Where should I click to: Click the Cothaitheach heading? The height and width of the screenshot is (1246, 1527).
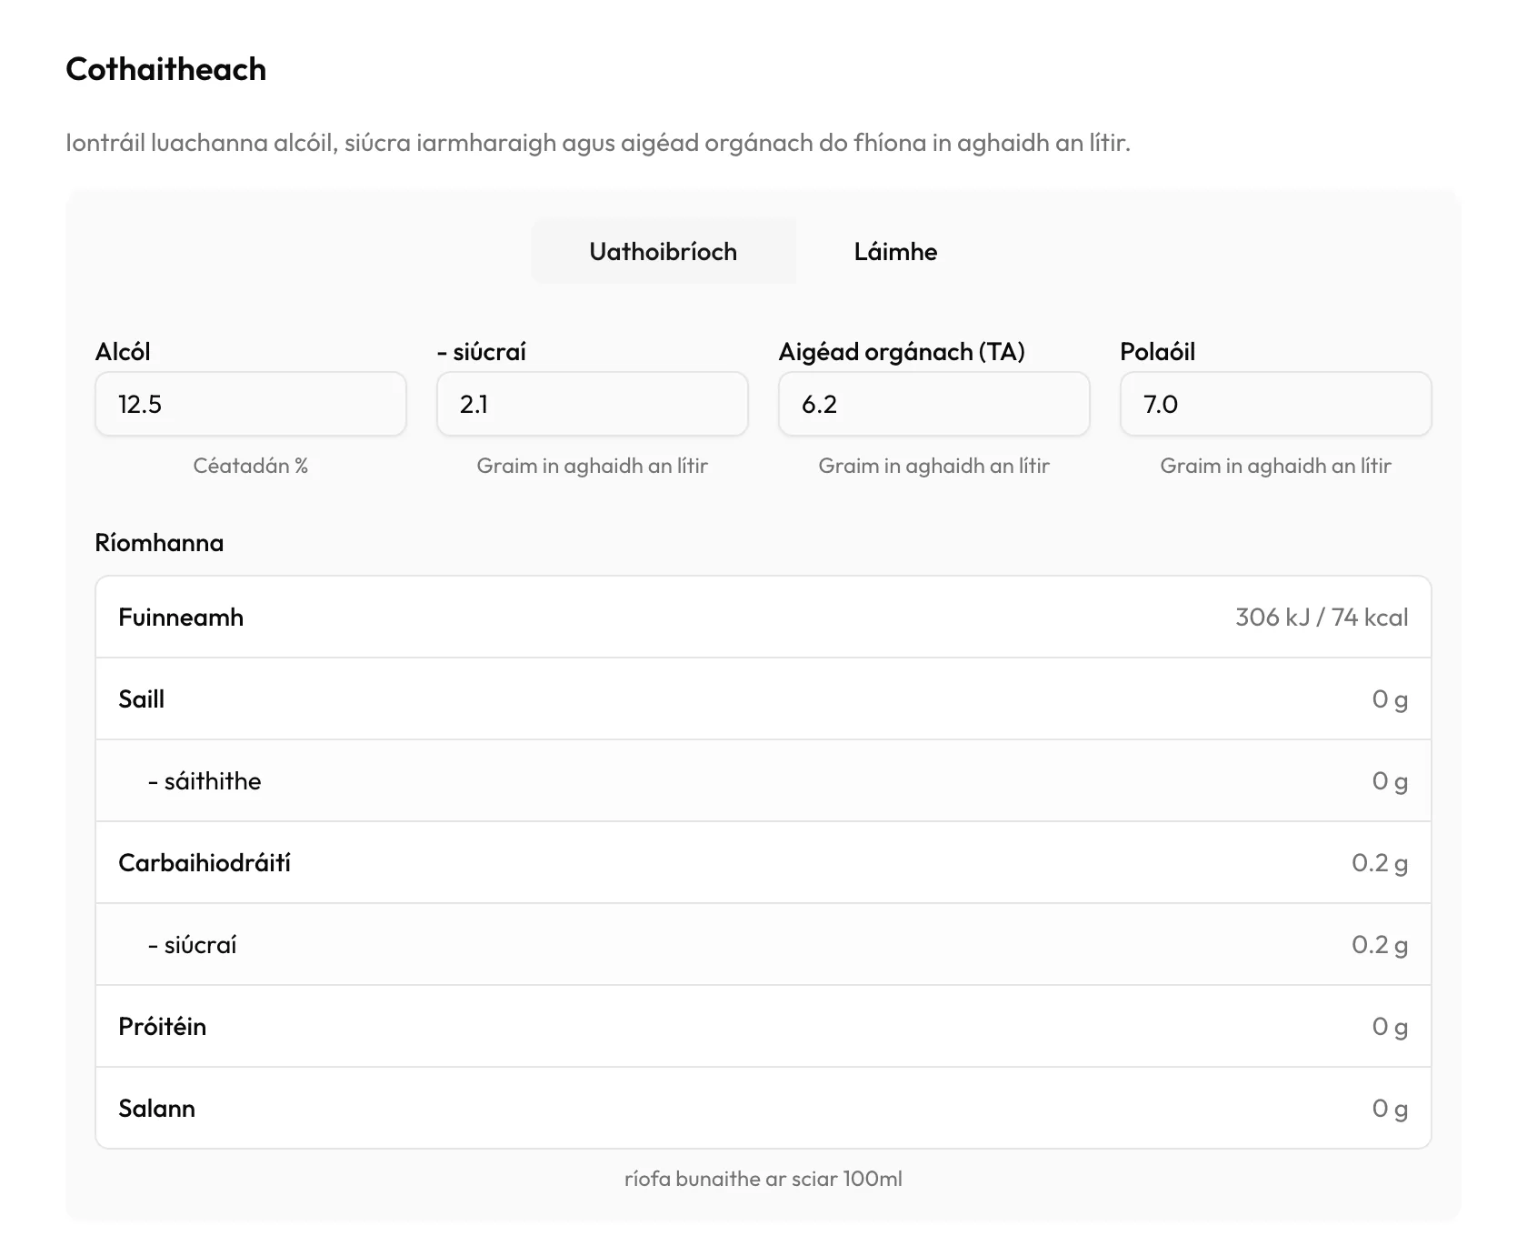click(x=166, y=69)
